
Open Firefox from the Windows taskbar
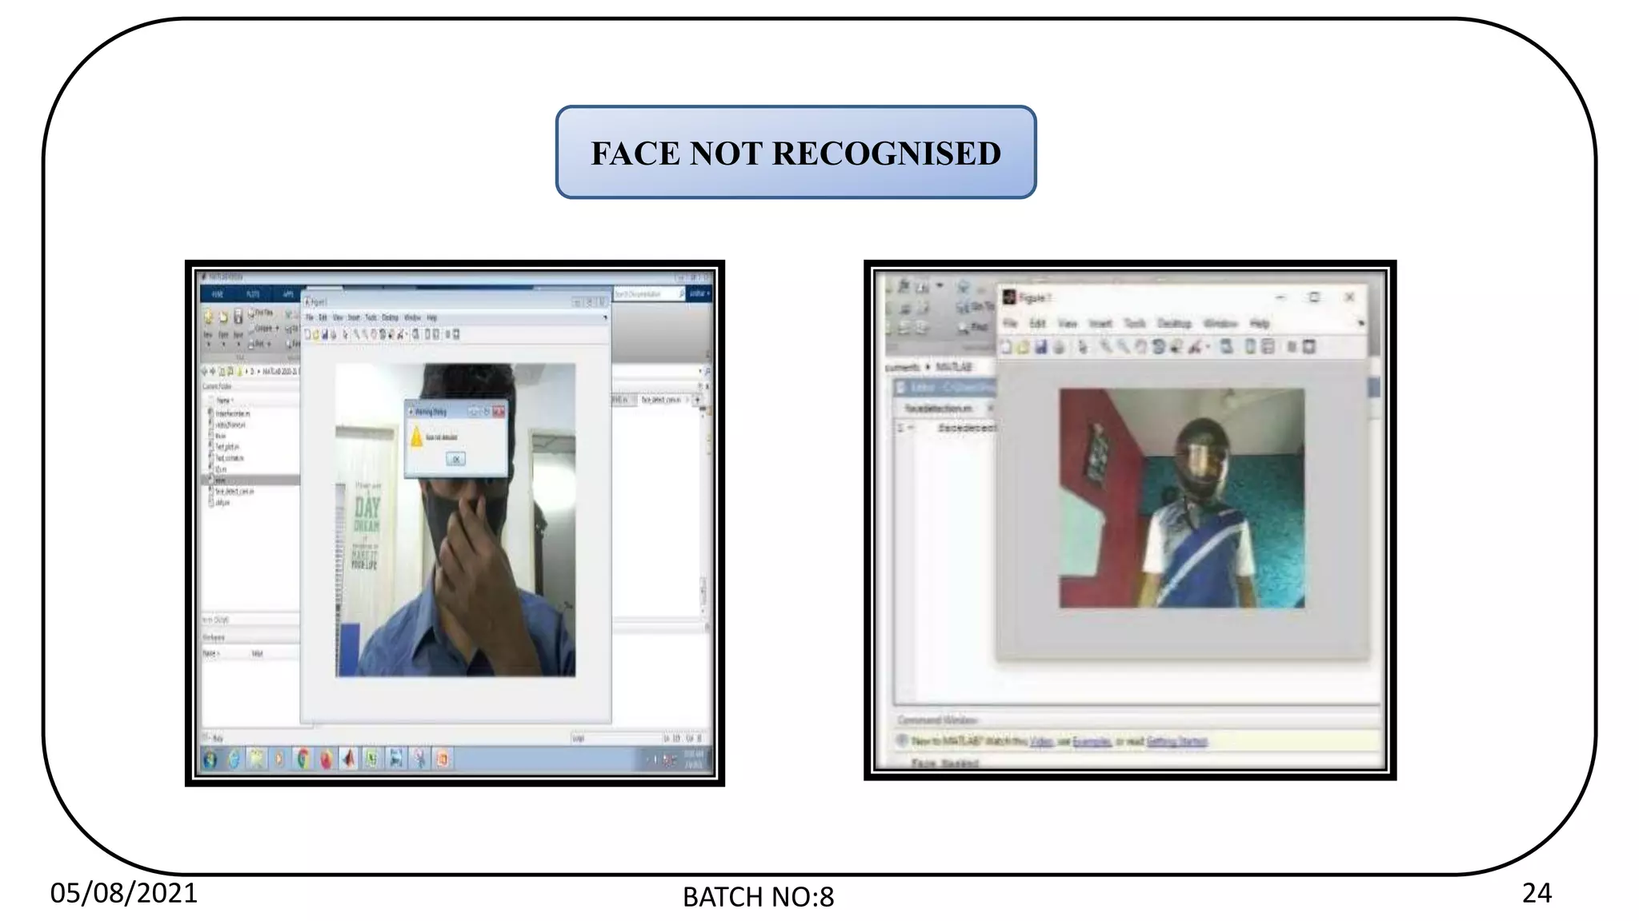pos(326,759)
